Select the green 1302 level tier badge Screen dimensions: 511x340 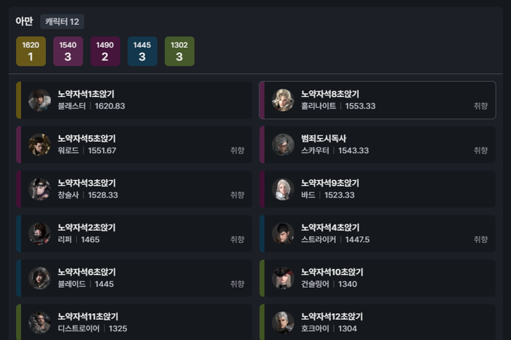tap(179, 52)
